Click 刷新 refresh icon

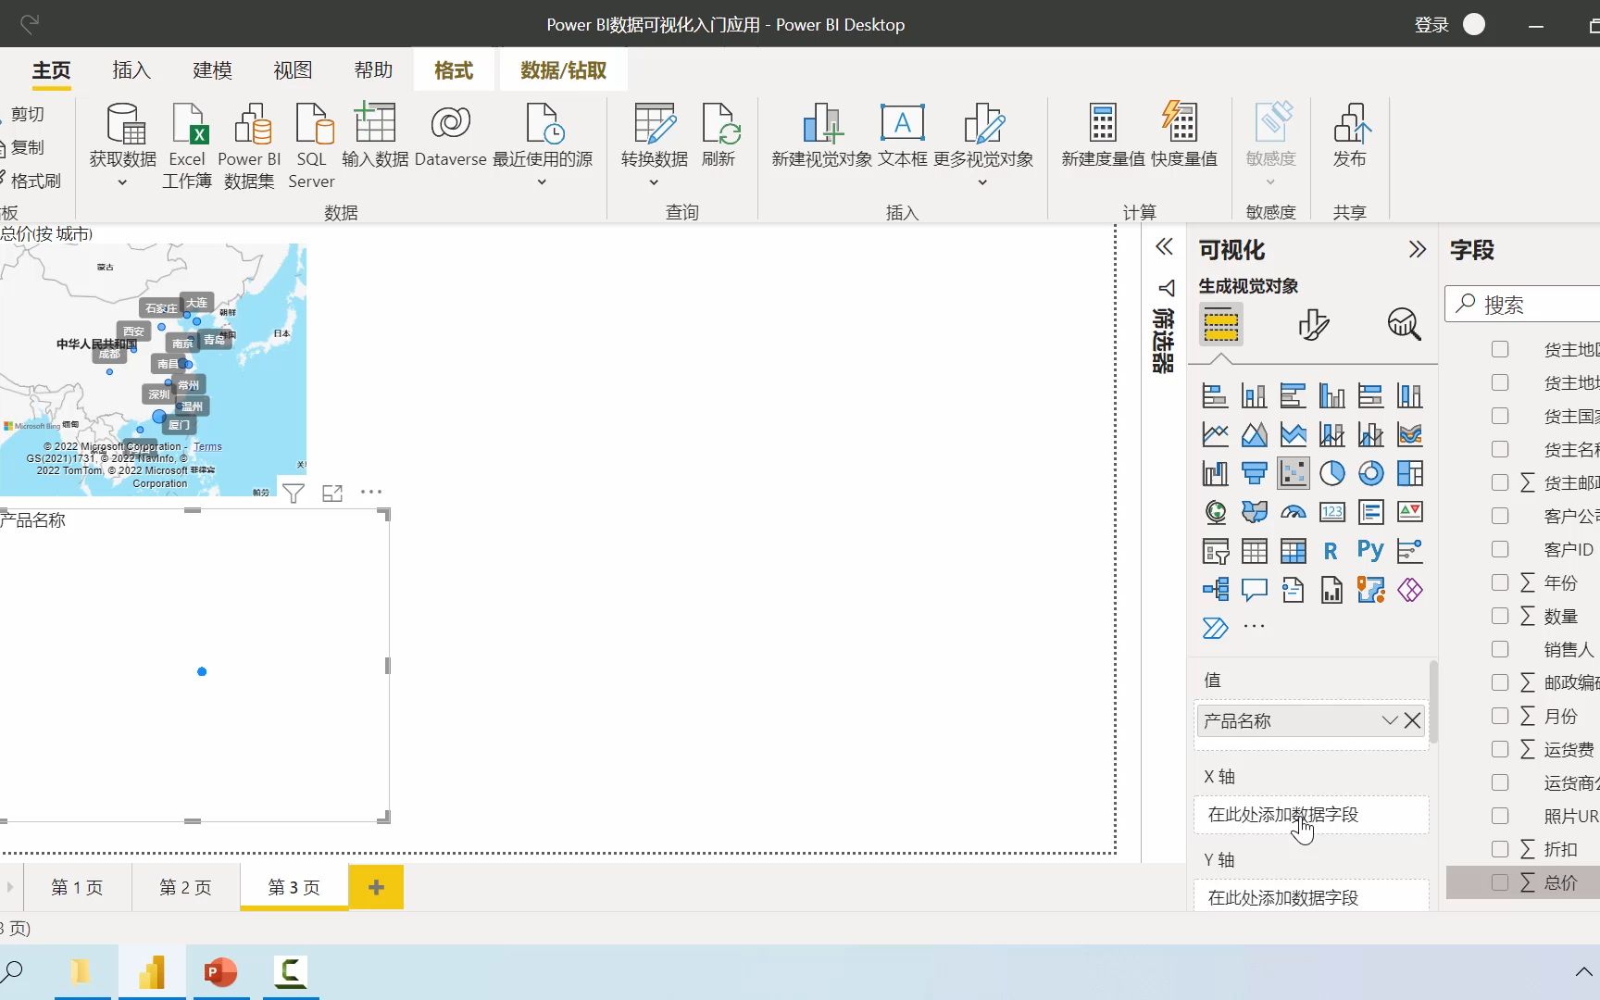[x=719, y=136]
